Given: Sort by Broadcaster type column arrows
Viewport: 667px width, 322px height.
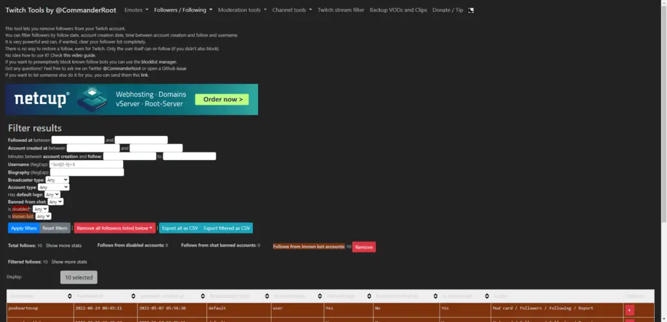Looking at the screenshot, I should tap(266, 296).
